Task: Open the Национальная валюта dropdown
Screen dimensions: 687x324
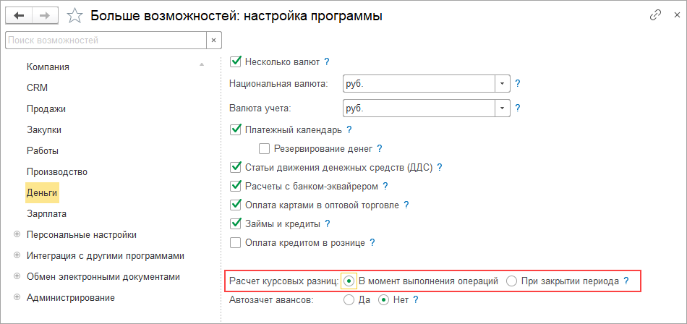Action: click(x=503, y=83)
